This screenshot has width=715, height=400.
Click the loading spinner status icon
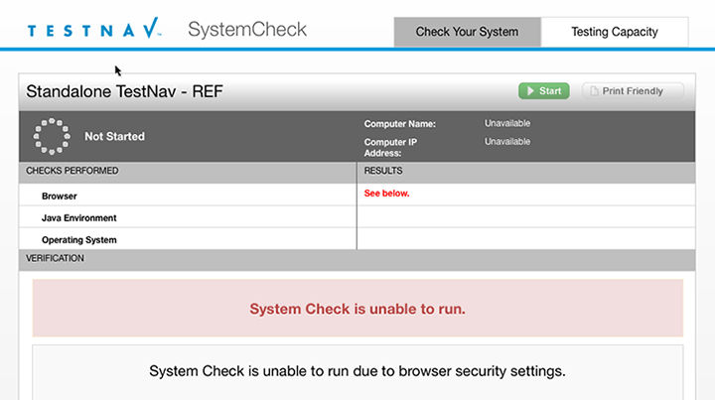(x=52, y=137)
